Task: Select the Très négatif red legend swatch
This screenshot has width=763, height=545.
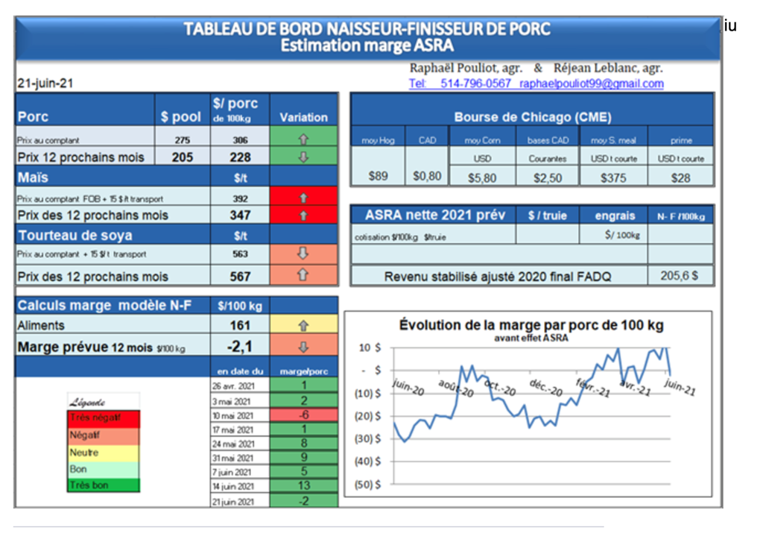Action: [104, 418]
